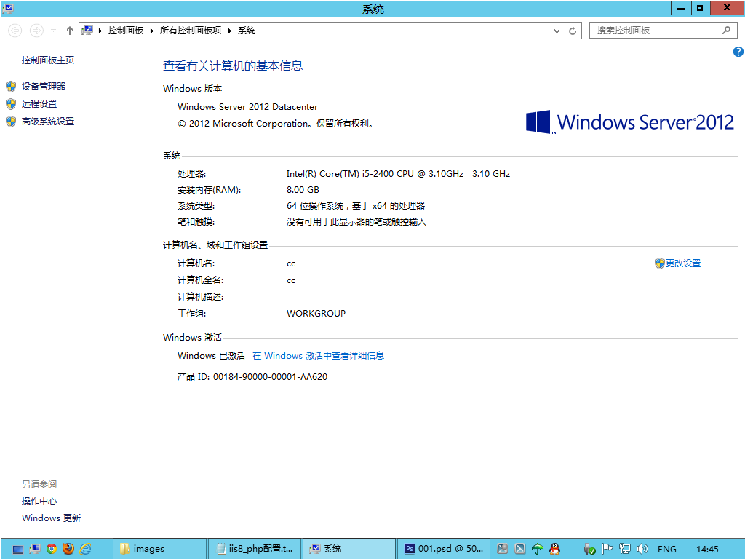Click the second gray tray icon with arrow
Image resolution: width=745 pixels, height=559 pixels.
click(x=520, y=549)
